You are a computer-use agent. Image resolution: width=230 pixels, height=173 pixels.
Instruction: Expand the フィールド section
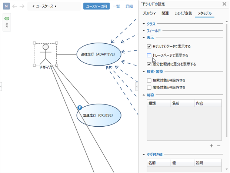coord(144,30)
